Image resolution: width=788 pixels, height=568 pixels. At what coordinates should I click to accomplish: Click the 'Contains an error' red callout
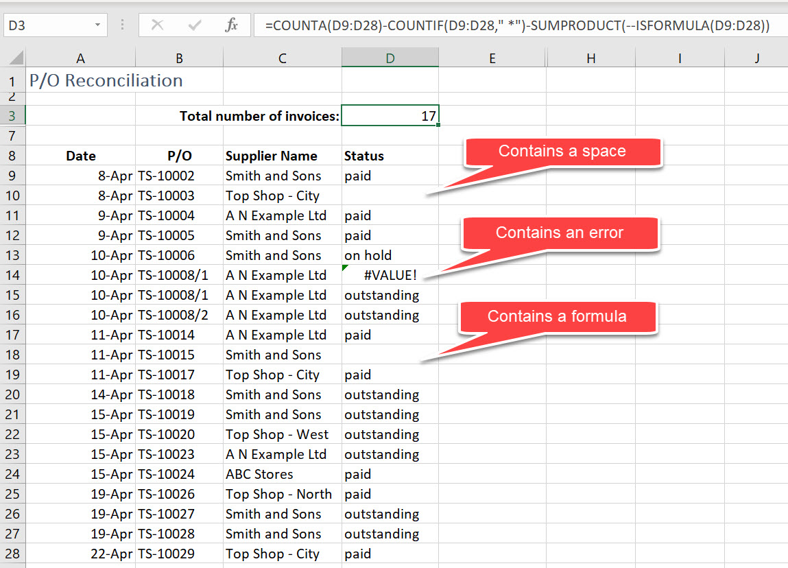(560, 233)
